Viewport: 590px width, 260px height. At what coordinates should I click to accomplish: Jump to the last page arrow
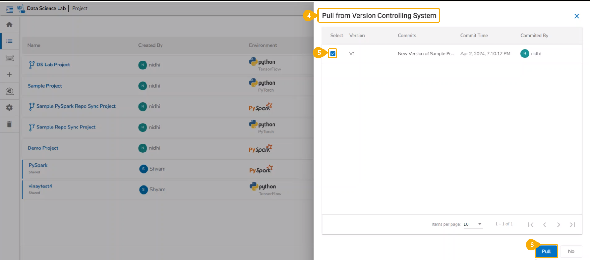[x=572, y=225]
